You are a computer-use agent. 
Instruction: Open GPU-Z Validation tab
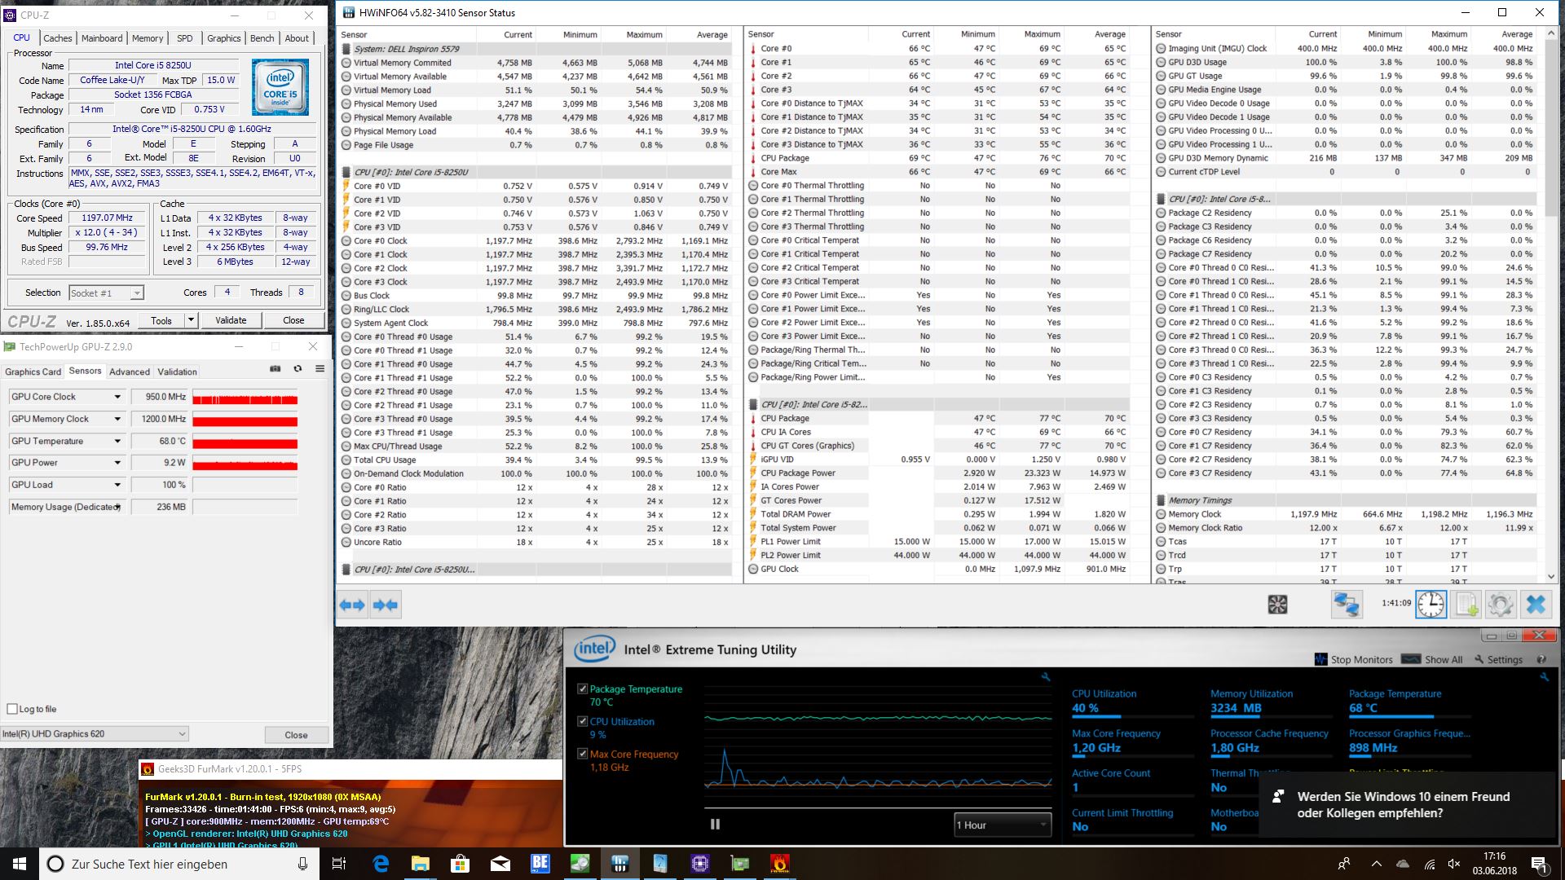coord(177,372)
